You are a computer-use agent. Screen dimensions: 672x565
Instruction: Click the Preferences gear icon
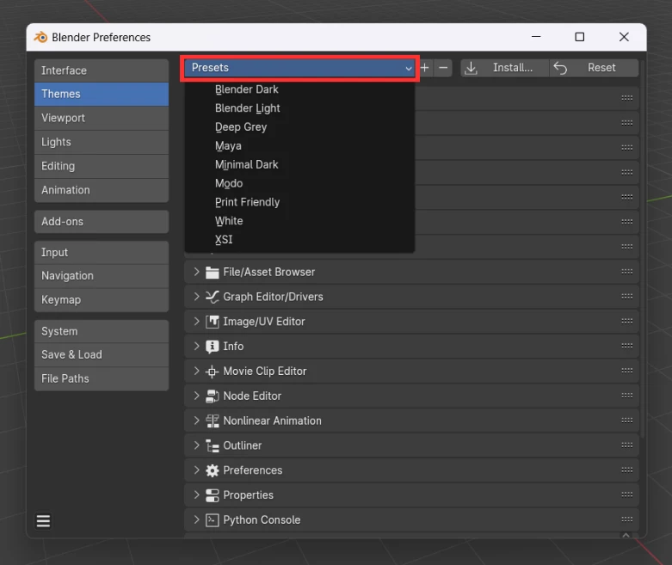(213, 470)
